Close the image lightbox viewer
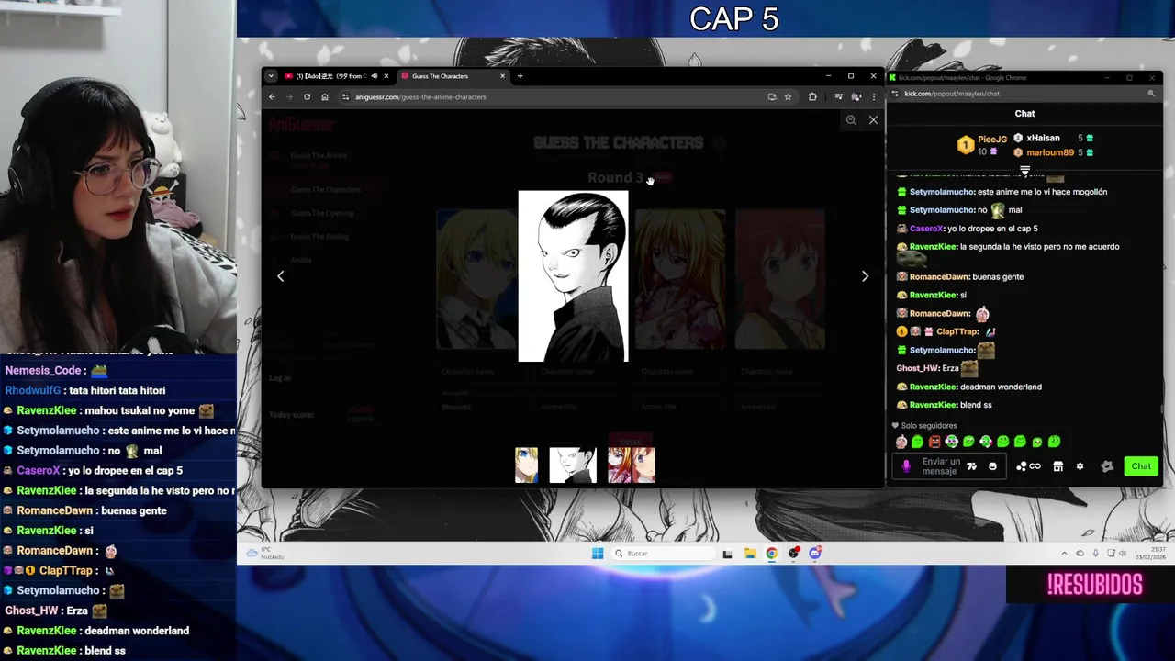This screenshot has height=661, width=1175. [x=873, y=120]
